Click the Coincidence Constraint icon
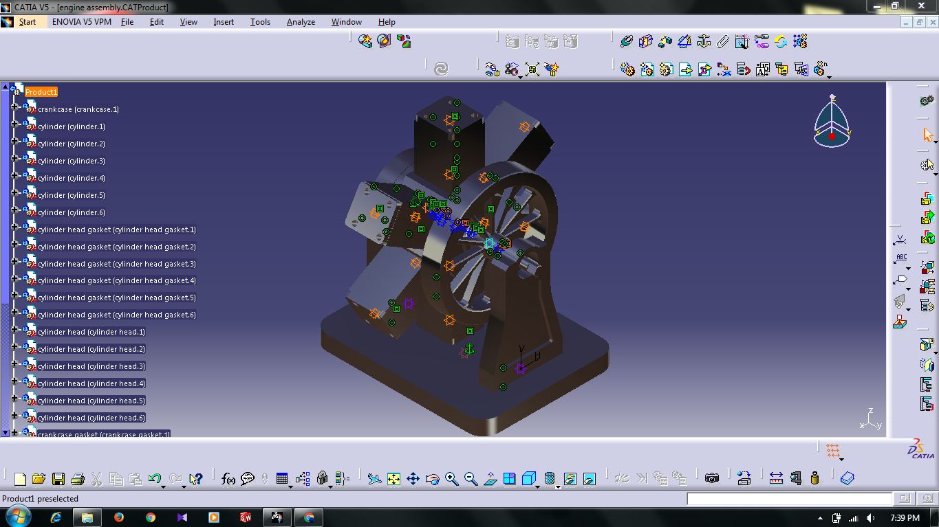Screen dimensions: 939x527 [x=626, y=42]
